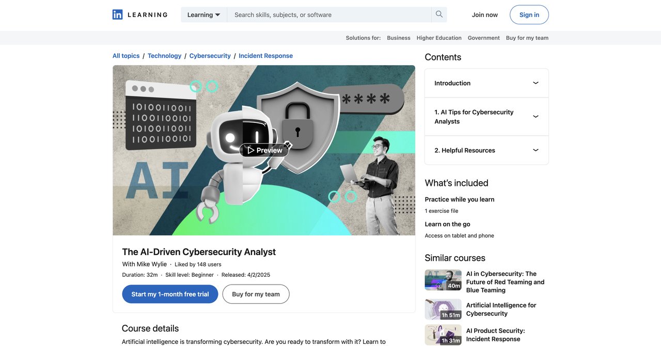
Task: Click the Sign in button
Action: tap(529, 14)
